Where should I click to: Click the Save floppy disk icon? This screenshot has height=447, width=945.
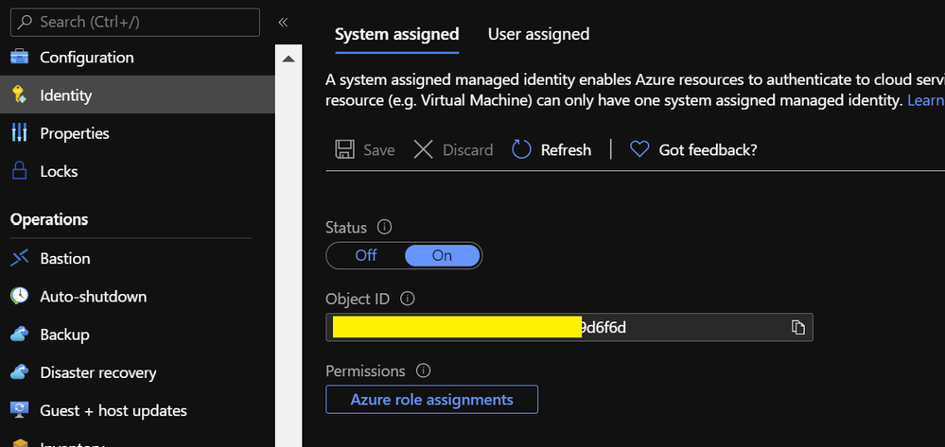point(344,149)
